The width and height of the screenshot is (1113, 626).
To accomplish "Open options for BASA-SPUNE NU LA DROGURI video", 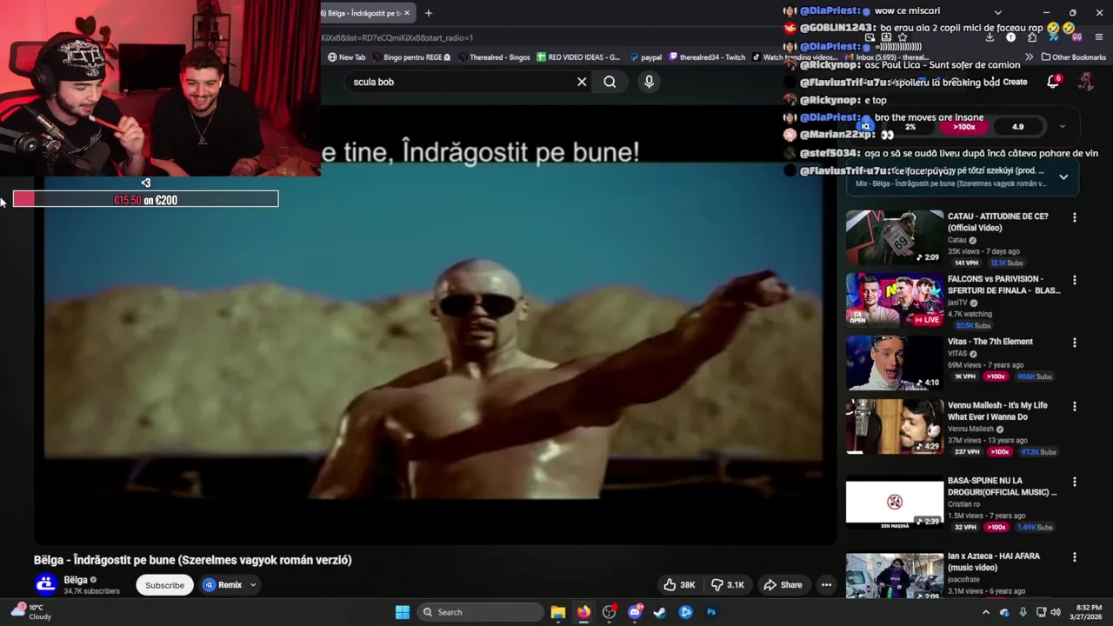I will coord(1075,482).
